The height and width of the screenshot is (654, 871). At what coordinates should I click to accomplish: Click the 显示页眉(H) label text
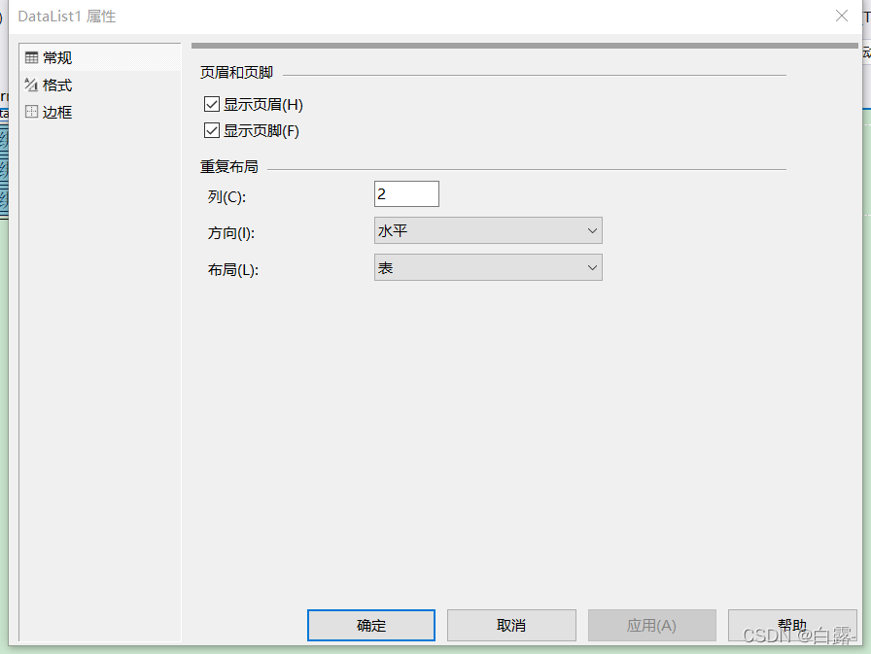click(x=263, y=104)
